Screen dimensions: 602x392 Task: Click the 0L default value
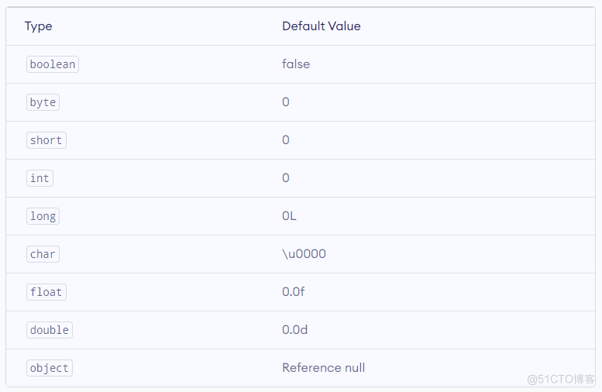click(x=289, y=216)
